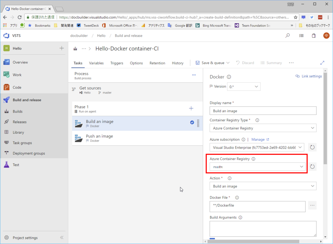Viewport: 333px width, 244px height.
Task: Toggle full screen expand icon
Action: tap(322, 63)
